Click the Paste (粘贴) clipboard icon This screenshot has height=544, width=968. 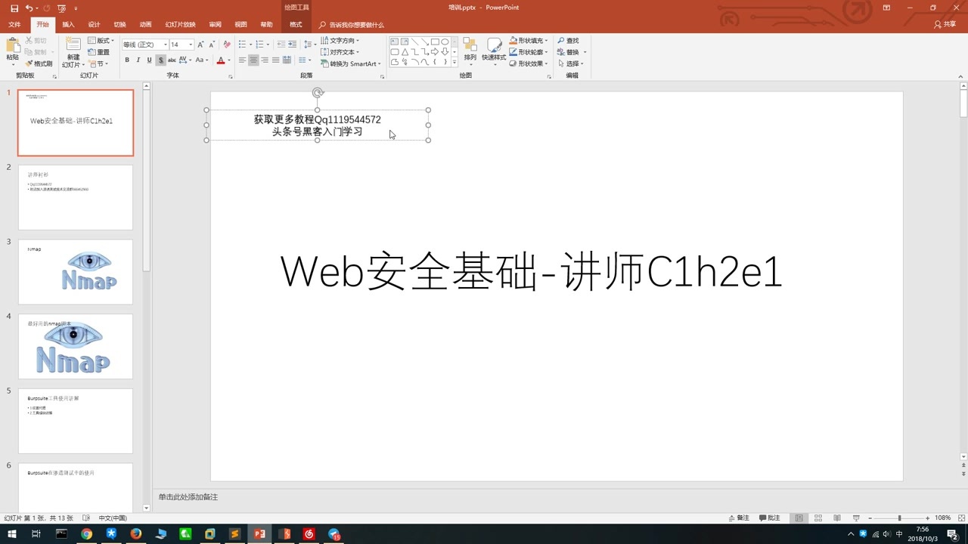(13, 45)
